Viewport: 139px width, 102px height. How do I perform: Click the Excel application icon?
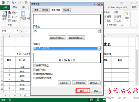pyautogui.click(x=3, y=3)
